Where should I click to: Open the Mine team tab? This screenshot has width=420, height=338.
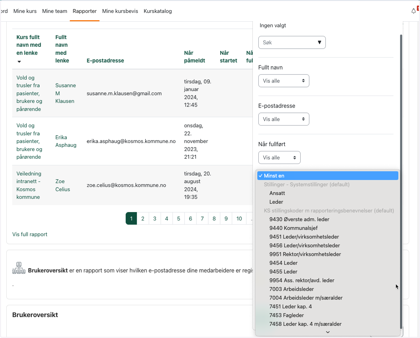[x=55, y=11]
